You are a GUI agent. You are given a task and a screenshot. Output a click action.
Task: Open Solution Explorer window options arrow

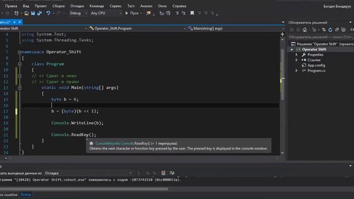(x=350, y=22)
